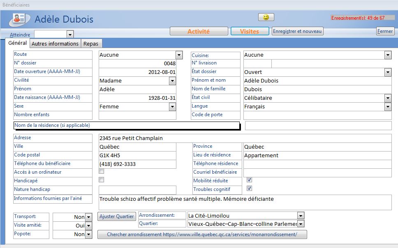The height and width of the screenshot is (248, 398).
Task: Click the Bénéficiaires window title
Action: point(16,5)
